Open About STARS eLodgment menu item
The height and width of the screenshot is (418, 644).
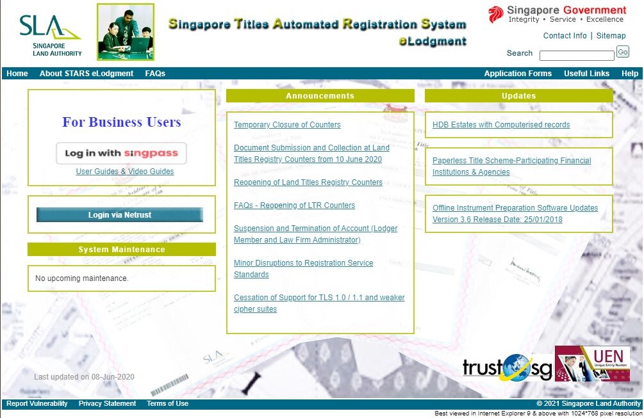pyautogui.click(x=87, y=74)
